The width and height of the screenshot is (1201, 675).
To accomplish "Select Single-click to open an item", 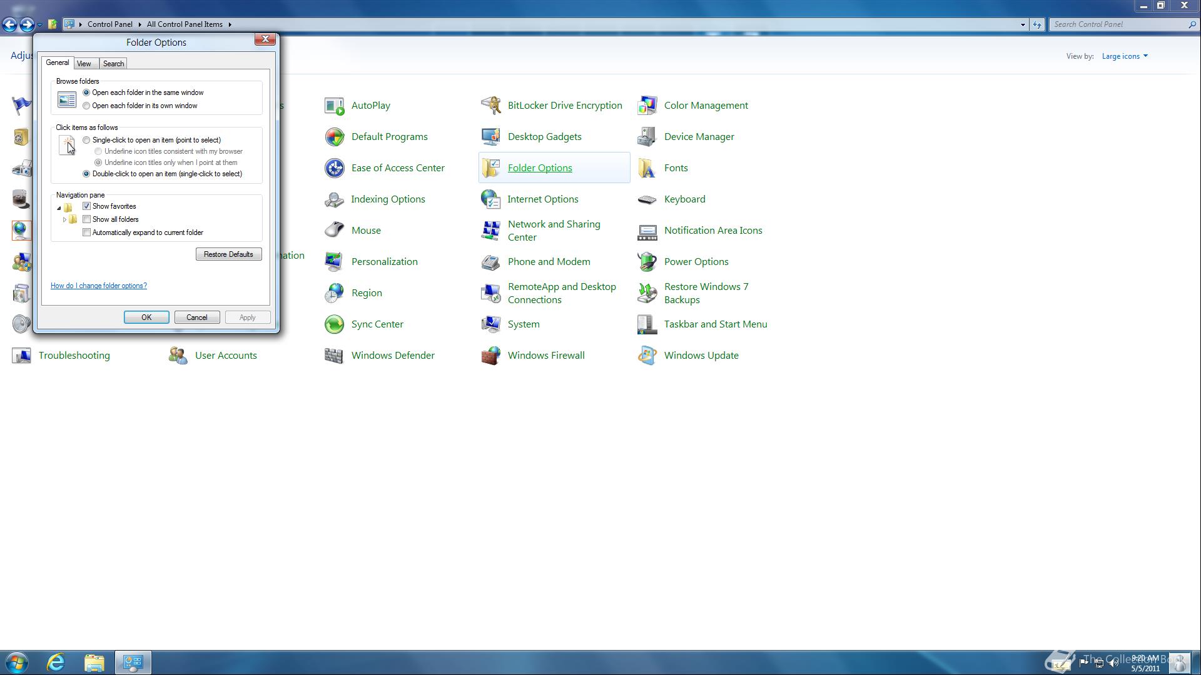I will (x=86, y=140).
